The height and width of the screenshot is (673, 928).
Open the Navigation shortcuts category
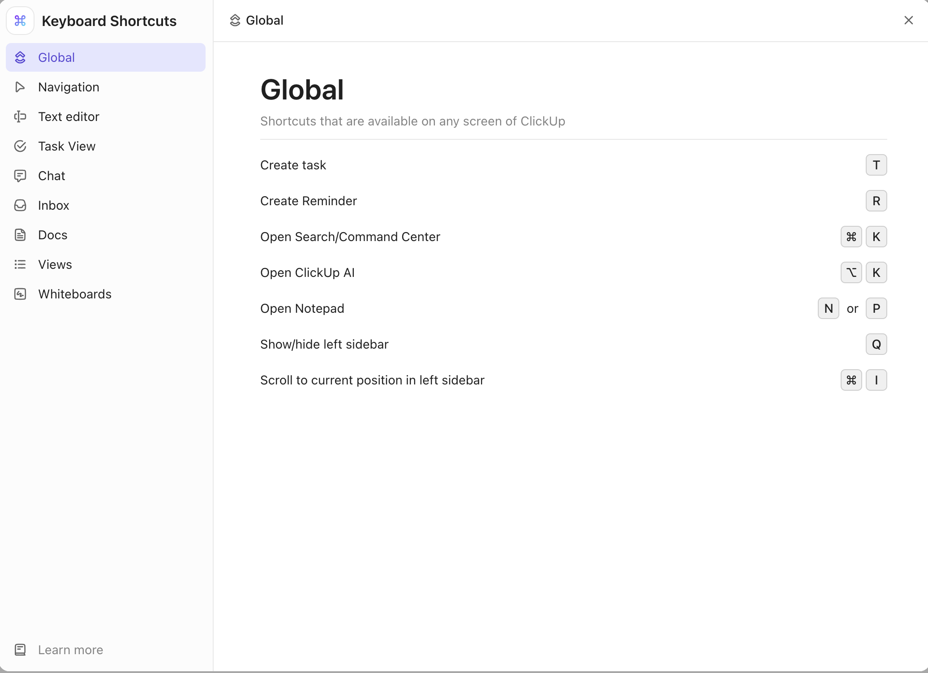coord(69,87)
